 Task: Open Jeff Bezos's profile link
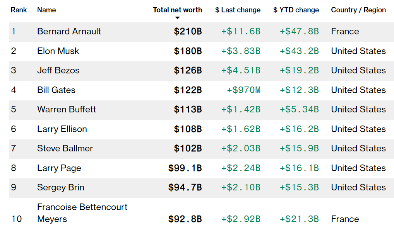pyautogui.click(x=58, y=71)
